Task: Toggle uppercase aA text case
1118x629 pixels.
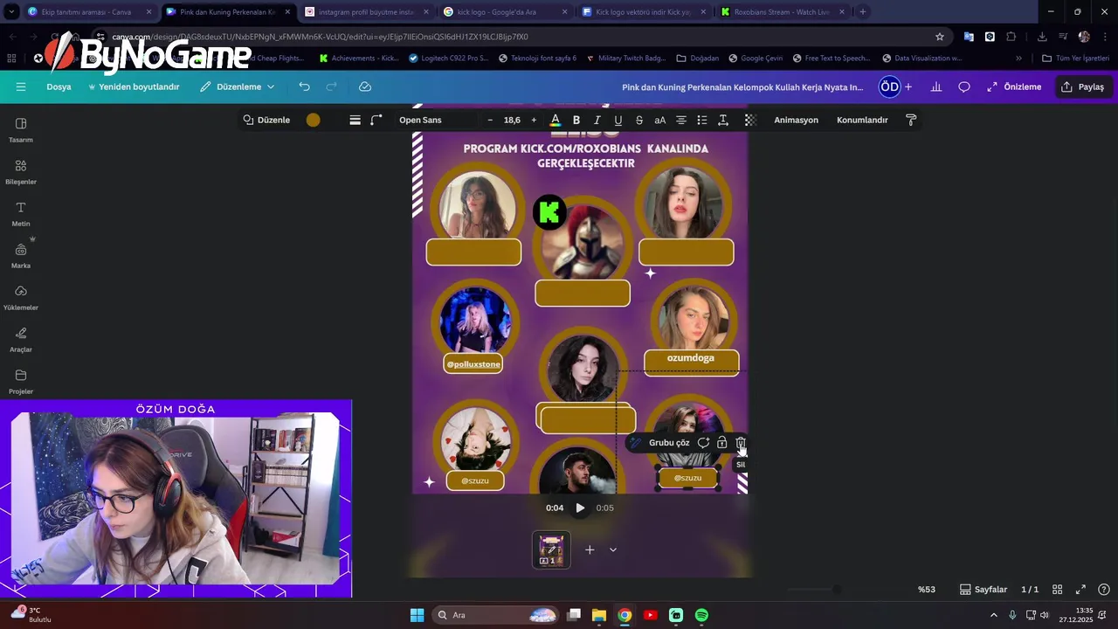Action: (660, 120)
